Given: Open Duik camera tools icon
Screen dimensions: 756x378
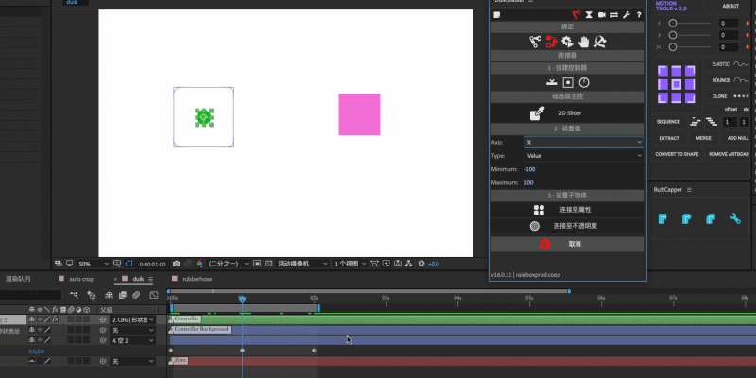Looking at the screenshot, I should click(602, 15).
